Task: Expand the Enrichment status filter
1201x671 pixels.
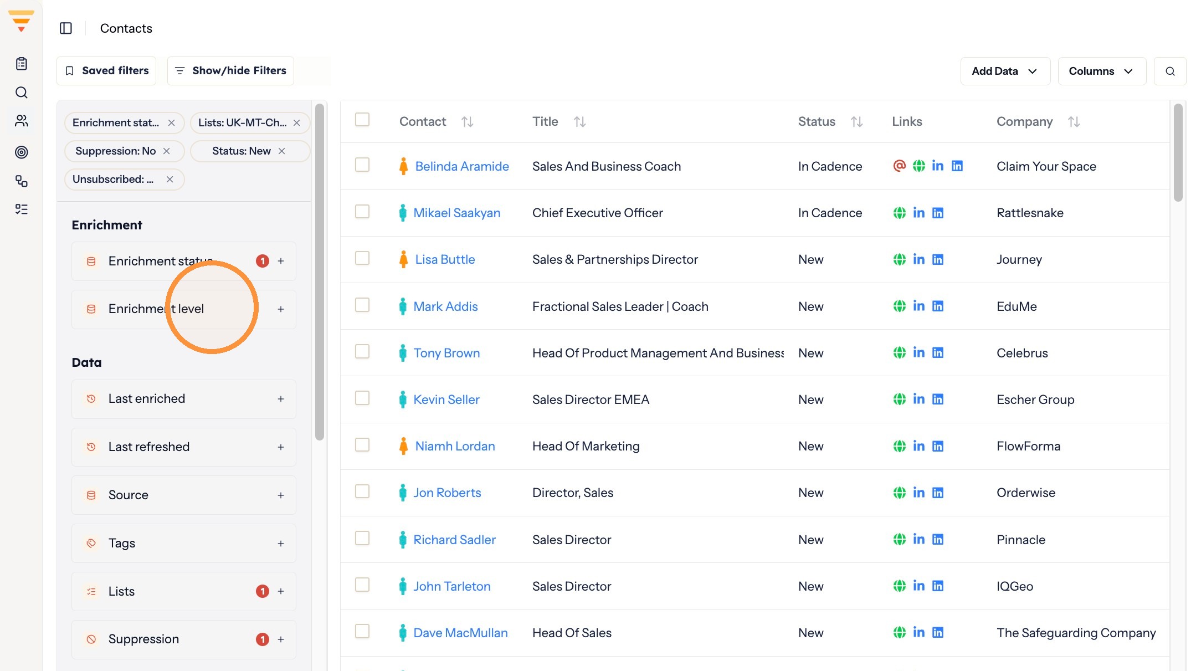Action: 281,261
